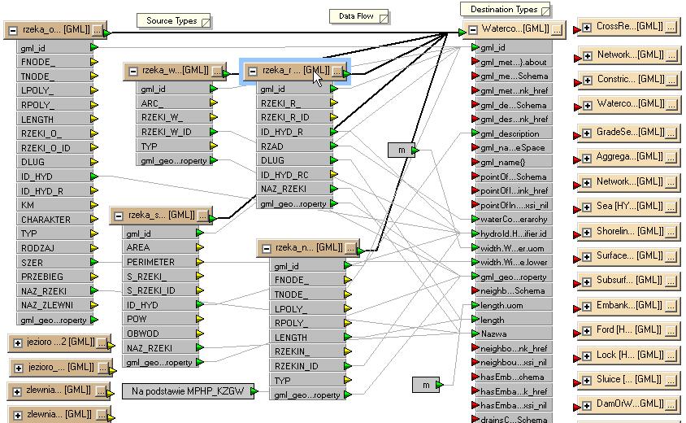Expand the jezioro ...2 [GML] feature type

[18, 342]
